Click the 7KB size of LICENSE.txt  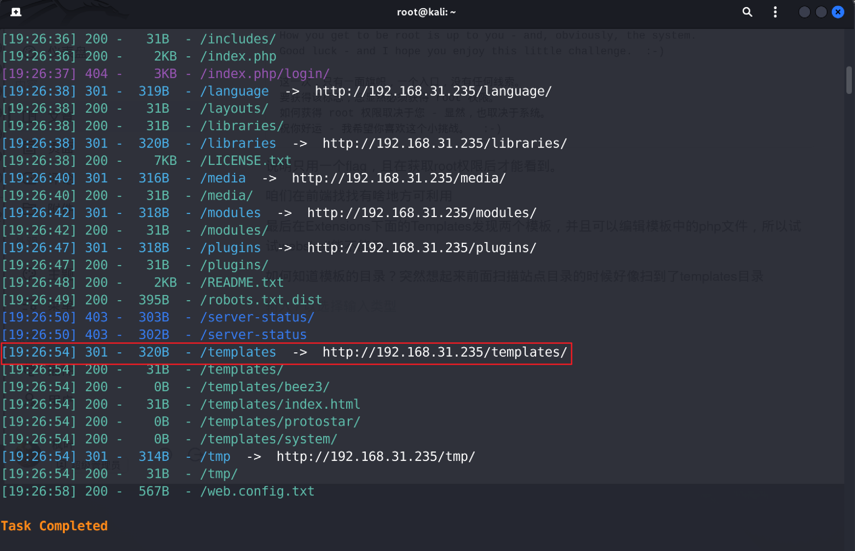[x=165, y=161]
